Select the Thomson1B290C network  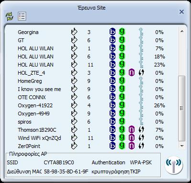click(37, 130)
